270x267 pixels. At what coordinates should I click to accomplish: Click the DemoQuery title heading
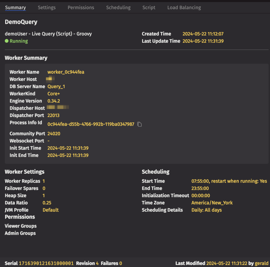click(21, 22)
